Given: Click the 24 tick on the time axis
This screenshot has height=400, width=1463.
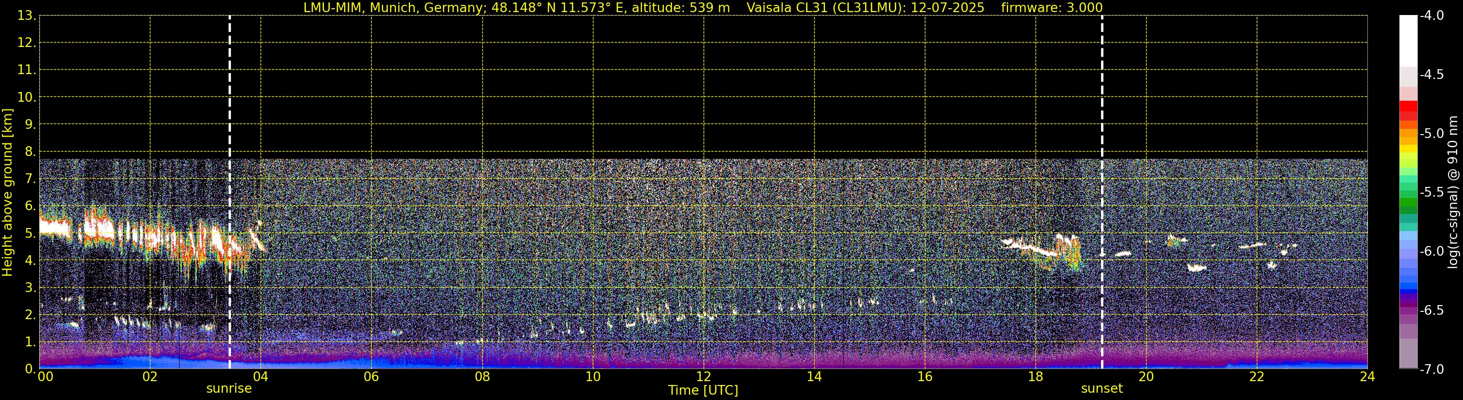Looking at the screenshot, I should click(1367, 377).
